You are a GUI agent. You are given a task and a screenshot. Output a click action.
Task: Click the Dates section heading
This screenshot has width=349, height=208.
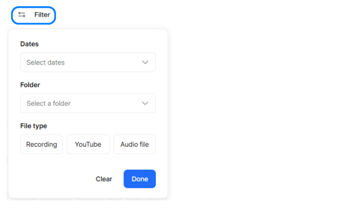pyautogui.click(x=29, y=44)
